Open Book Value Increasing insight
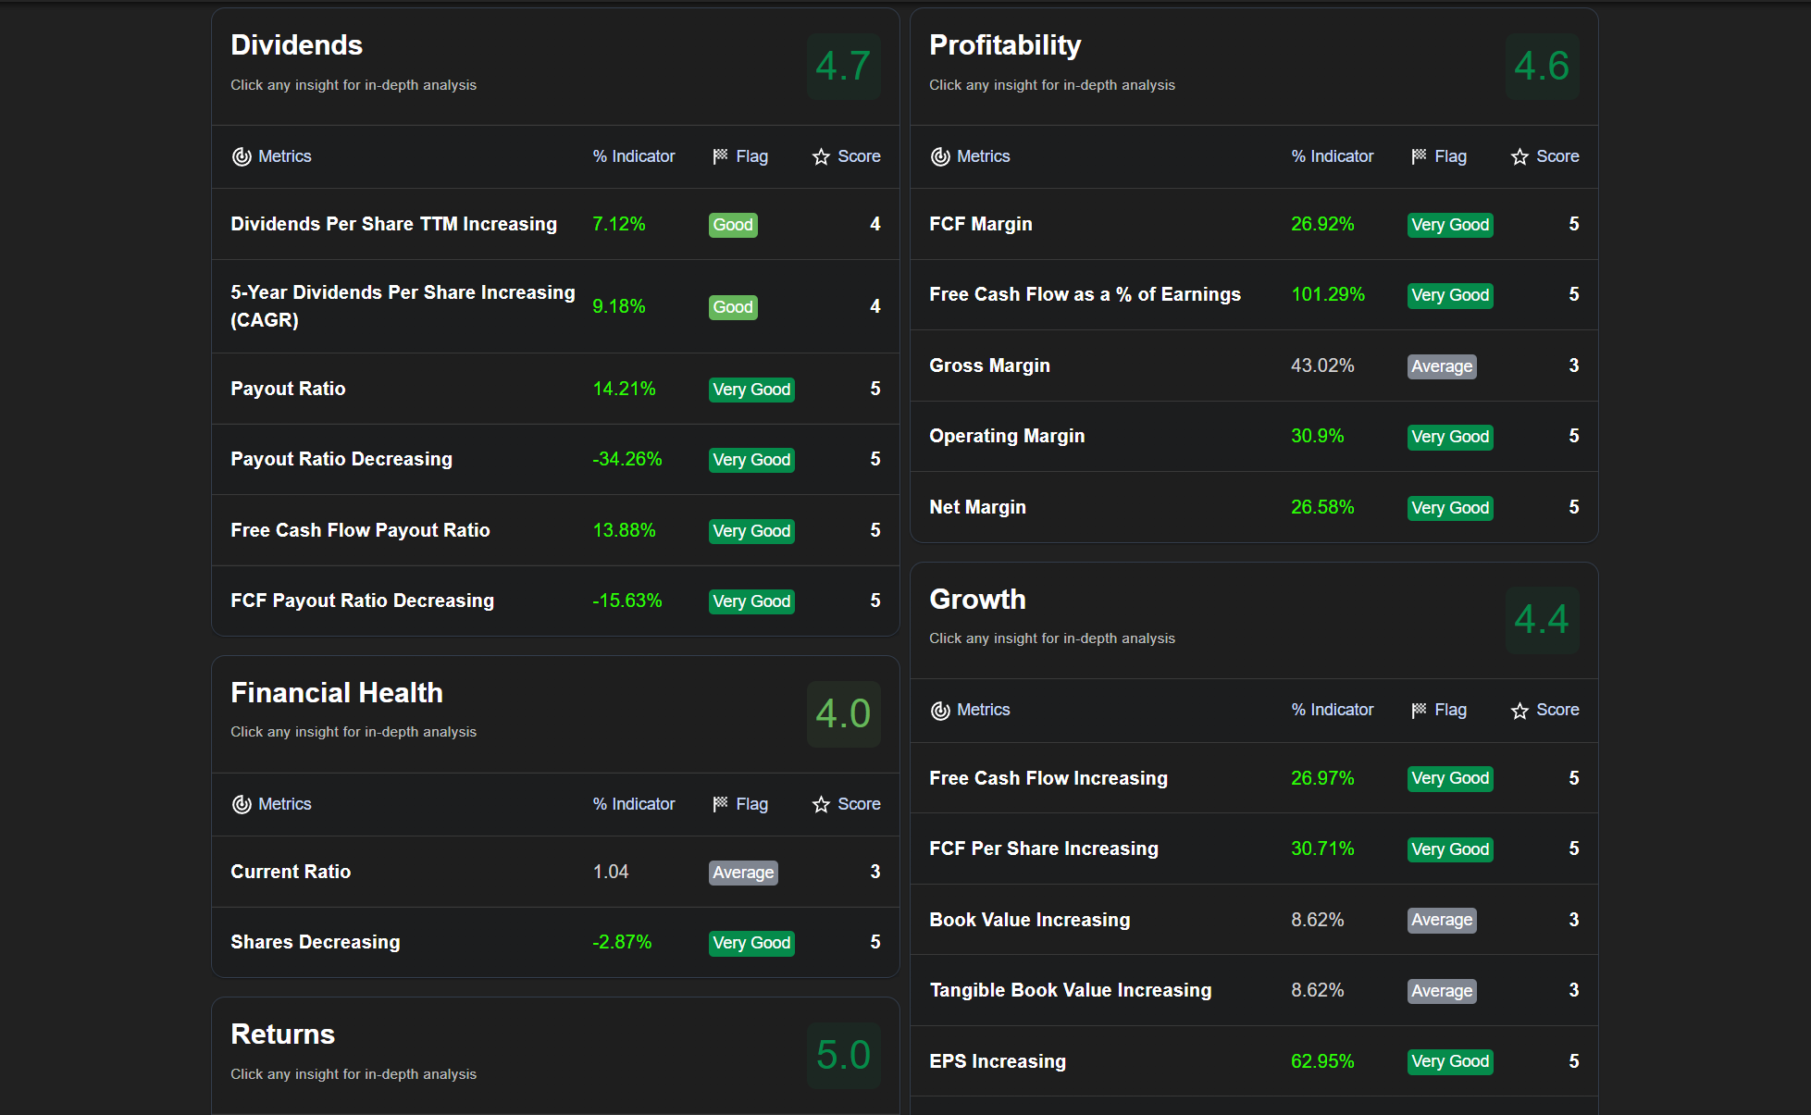Screen dimensions: 1811x1115 point(1254,920)
